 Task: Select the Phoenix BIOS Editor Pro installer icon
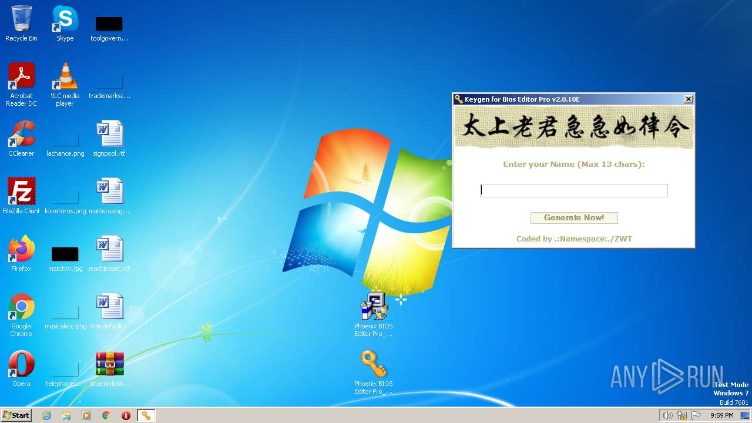[x=374, y=314]
